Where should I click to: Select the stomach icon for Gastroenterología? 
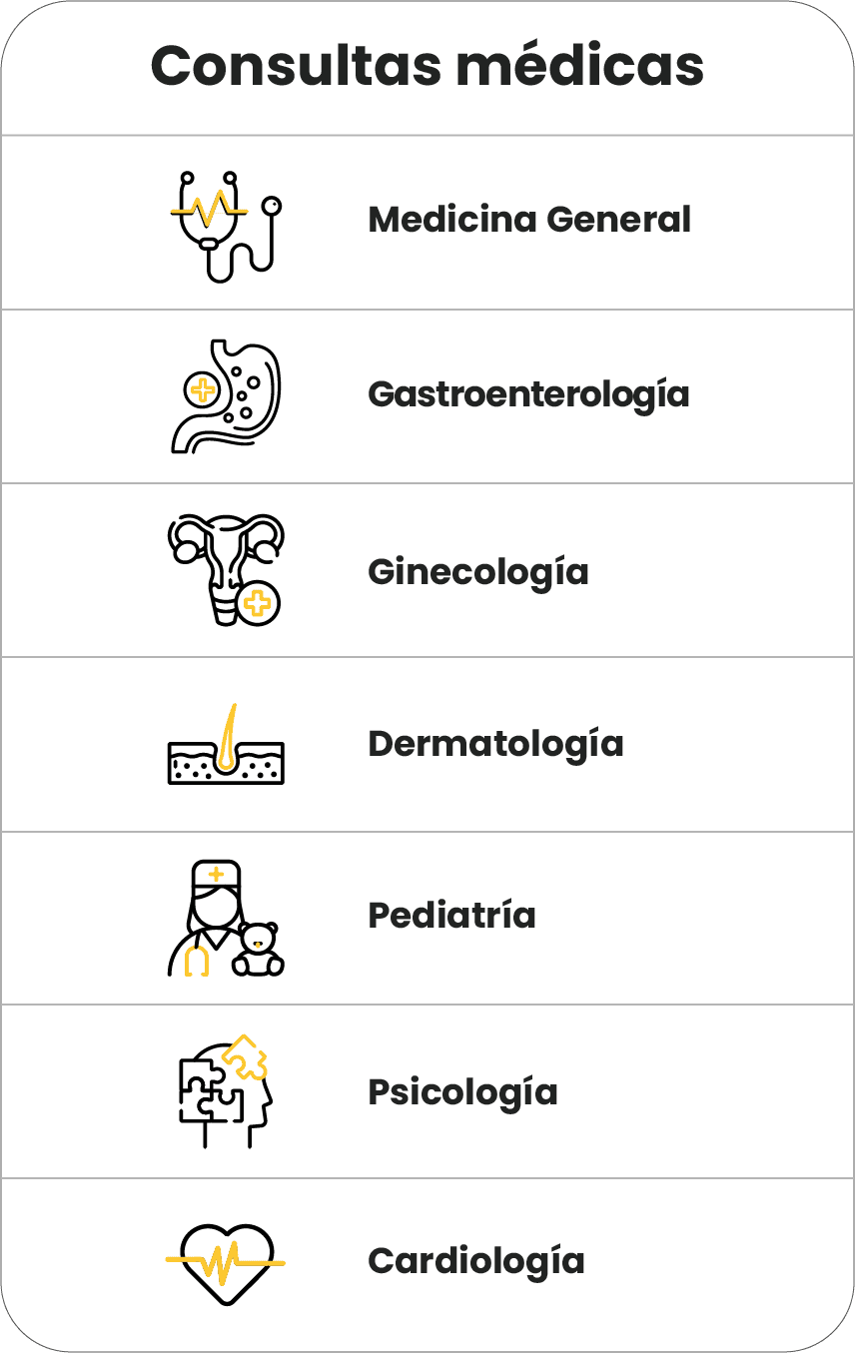pyautogui.click(x=226, y=396)
